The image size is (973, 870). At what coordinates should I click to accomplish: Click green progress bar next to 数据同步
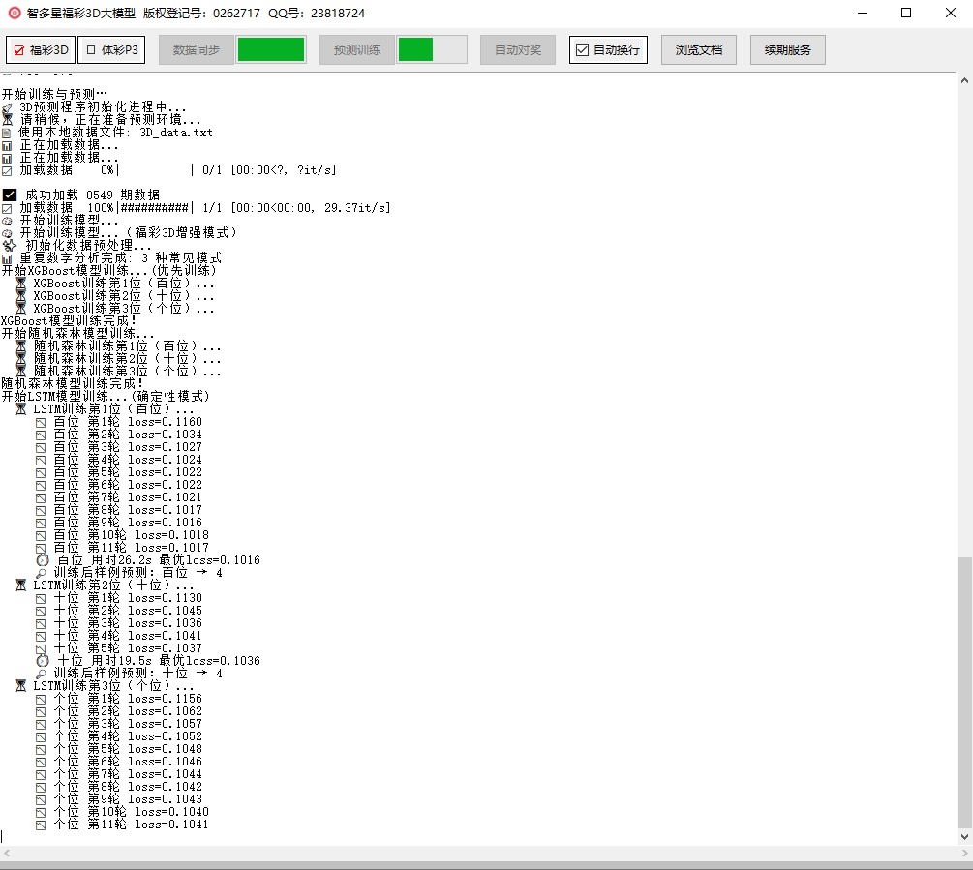click(x=271, y=50)
